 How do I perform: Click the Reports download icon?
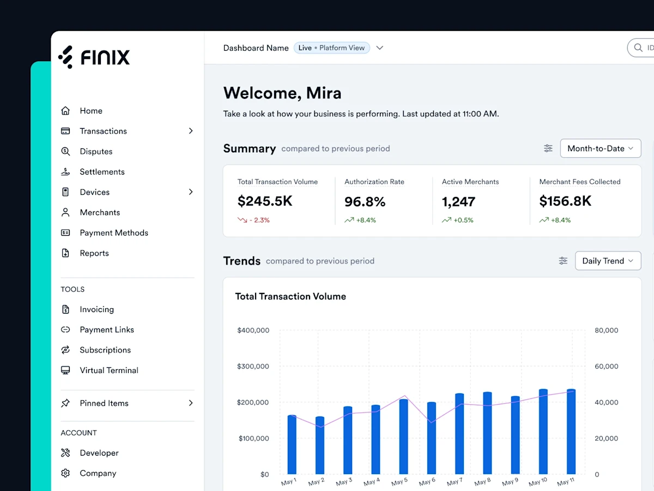coord(65,253)
